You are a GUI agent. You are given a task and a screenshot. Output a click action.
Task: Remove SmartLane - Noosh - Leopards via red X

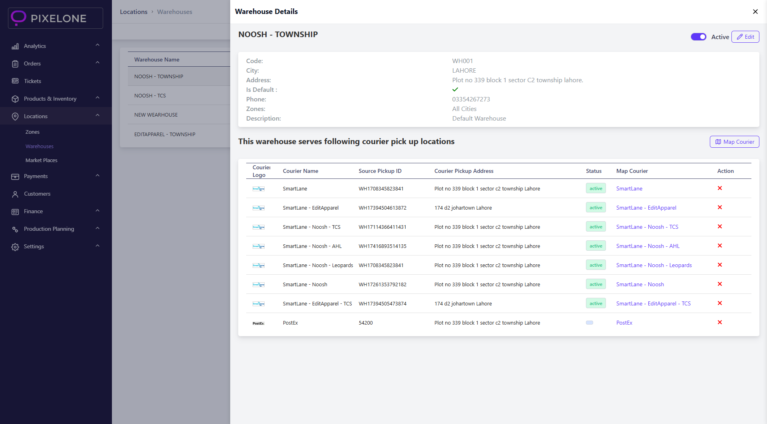coord(720,265)
